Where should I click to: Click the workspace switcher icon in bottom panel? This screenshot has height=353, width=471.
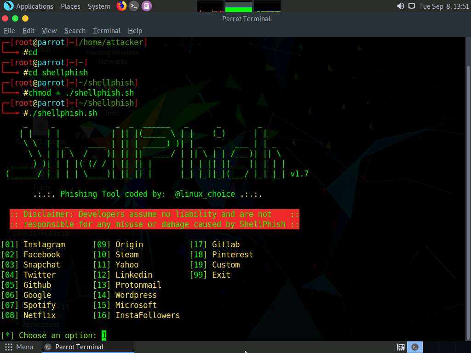tap(401, 347)
